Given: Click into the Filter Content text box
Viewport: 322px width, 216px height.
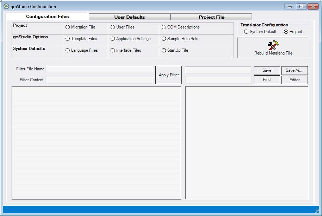Looking at the screenshot, I should click(99, 80).
